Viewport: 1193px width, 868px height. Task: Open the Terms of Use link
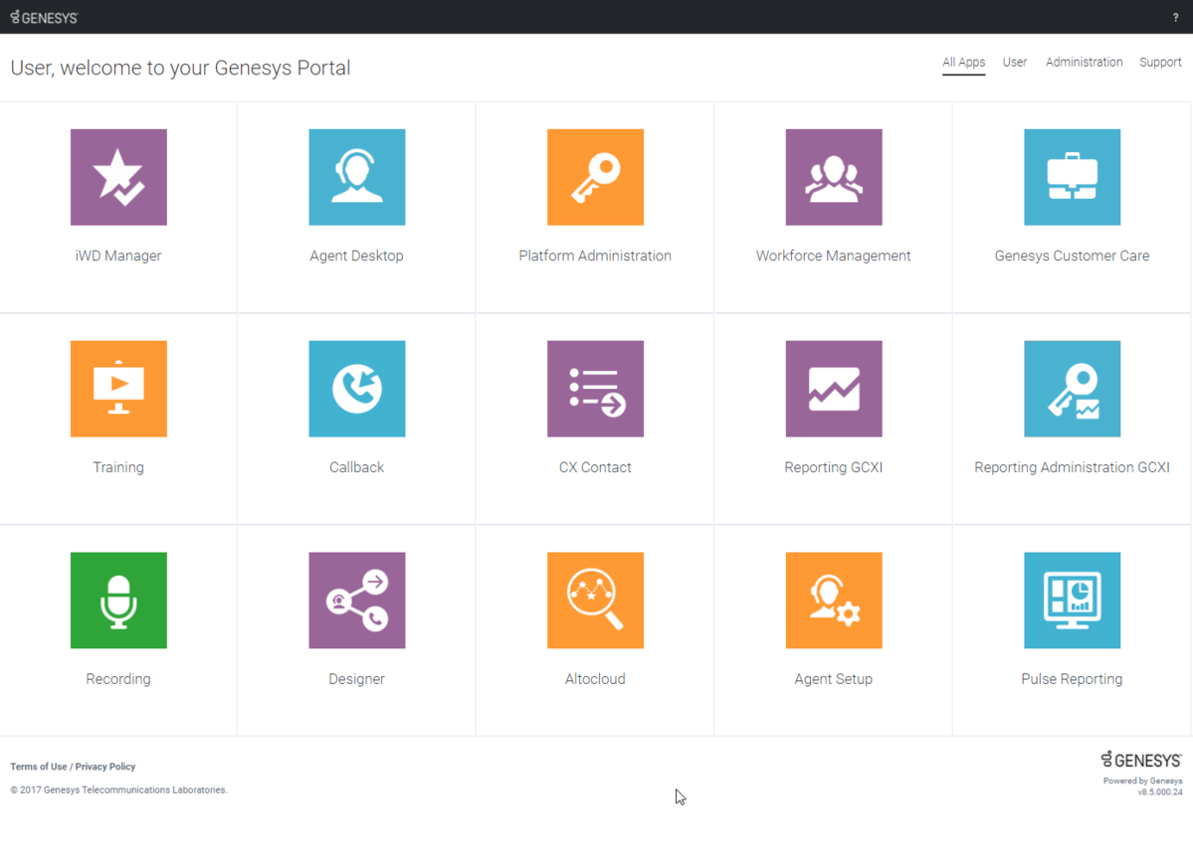click(x=39, y=767)
